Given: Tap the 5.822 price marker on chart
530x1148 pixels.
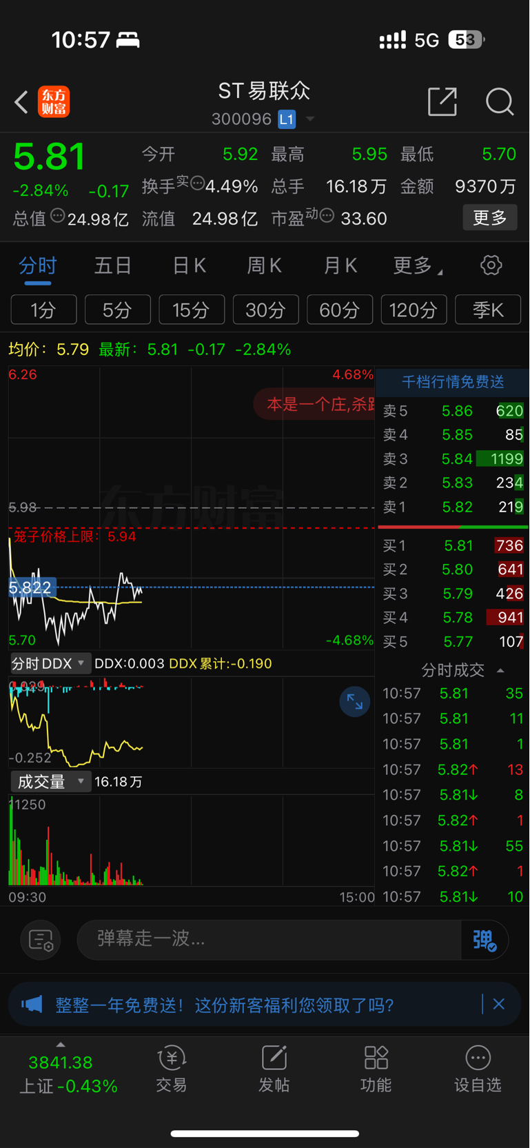Looking at the screenshot, I should 32,587.
